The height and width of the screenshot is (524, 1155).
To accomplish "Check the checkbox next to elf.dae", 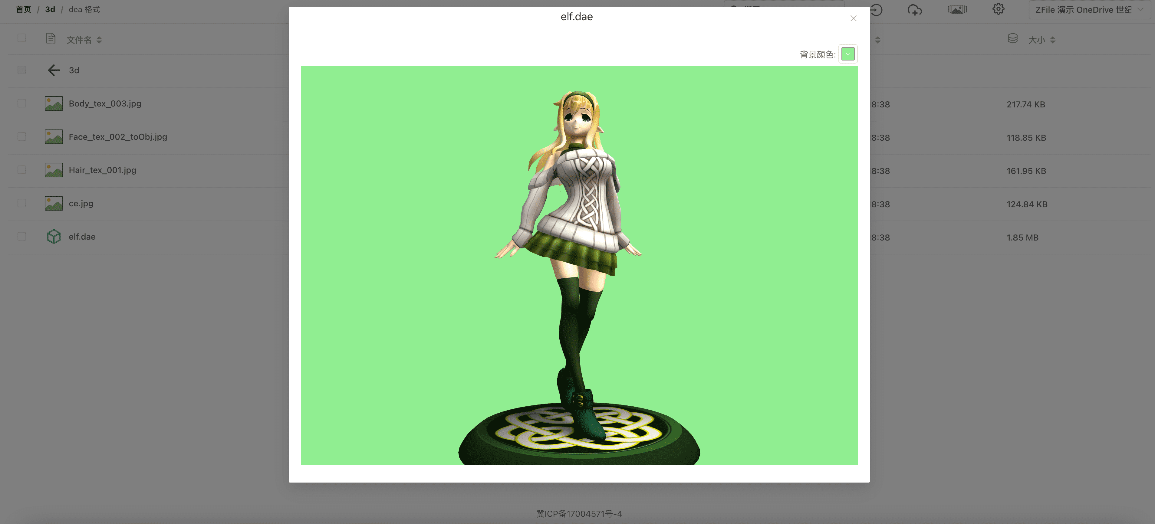I will point(21,236).
